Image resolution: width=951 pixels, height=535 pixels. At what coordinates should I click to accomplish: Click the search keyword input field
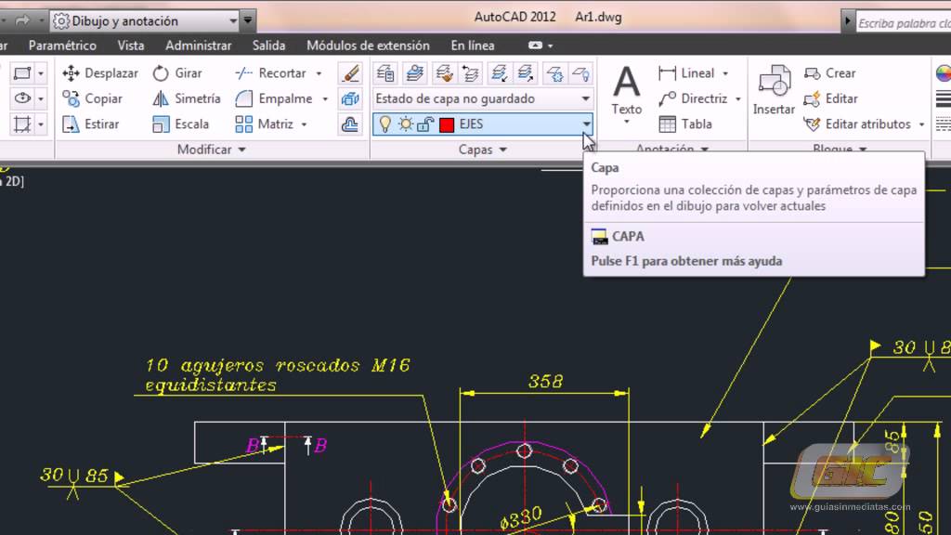coord(903,23)
